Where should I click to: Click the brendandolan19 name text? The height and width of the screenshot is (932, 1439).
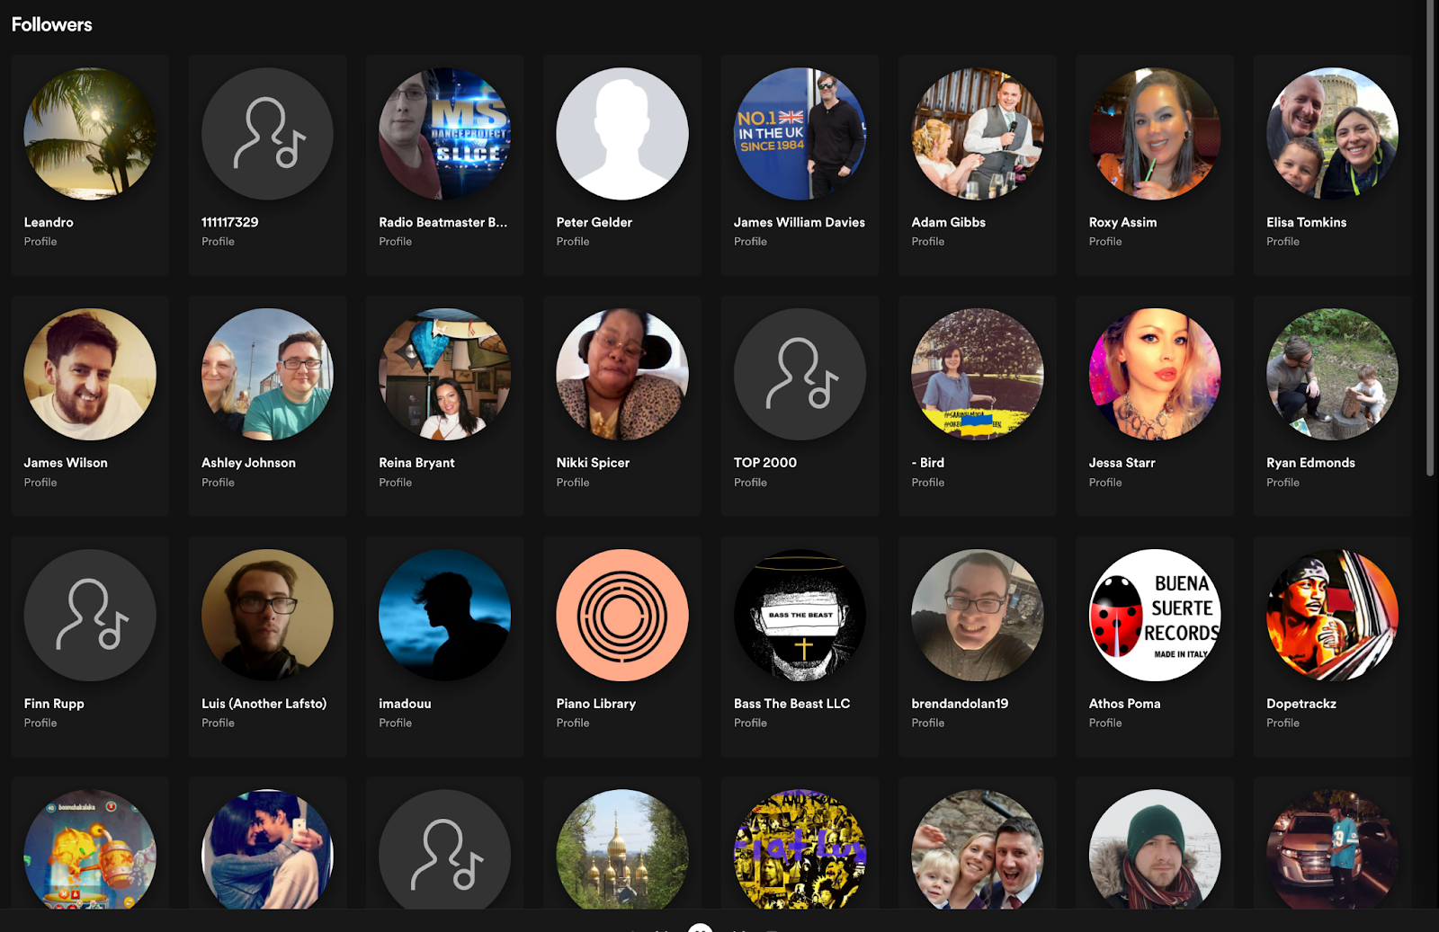(961, 704)
